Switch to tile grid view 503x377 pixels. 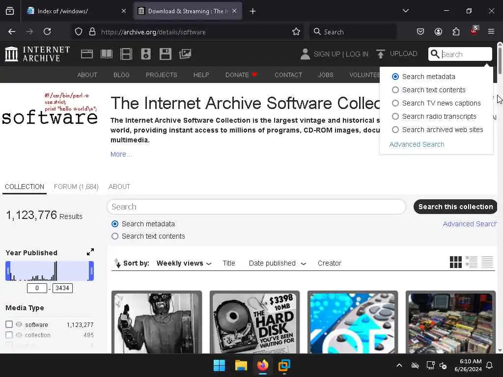pyautogui.click(x=455, y=262)
